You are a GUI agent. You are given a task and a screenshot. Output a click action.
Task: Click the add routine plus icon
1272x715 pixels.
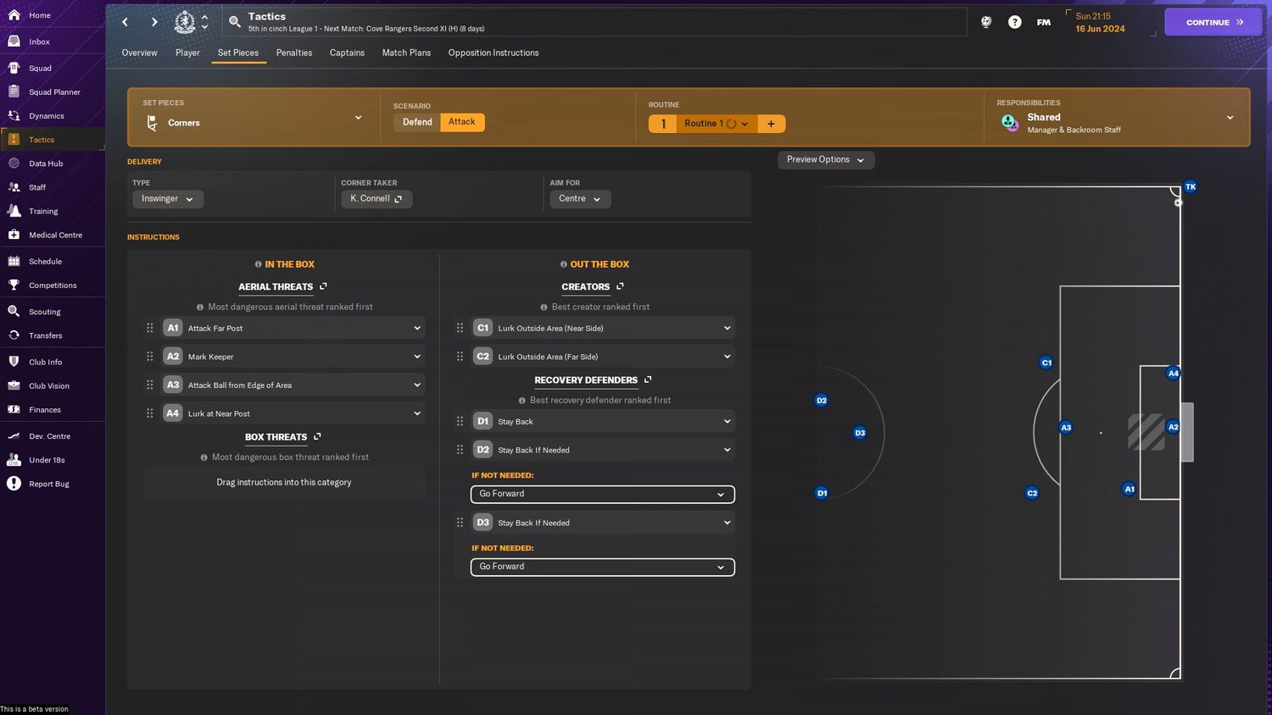[771, 124]
